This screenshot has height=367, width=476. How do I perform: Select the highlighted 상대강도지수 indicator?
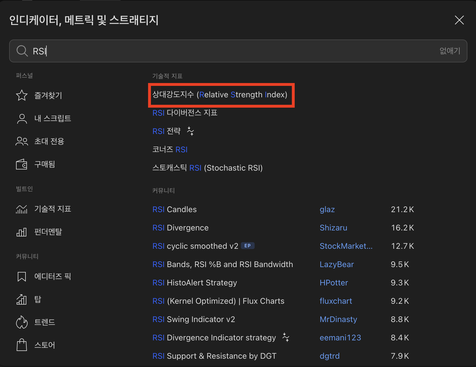pyautogui.click(x=220, y=95)
